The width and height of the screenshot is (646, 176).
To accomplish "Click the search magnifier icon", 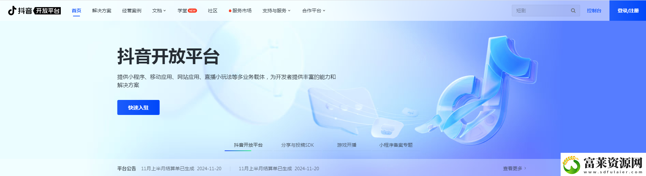I will click(x=573, y=11).
